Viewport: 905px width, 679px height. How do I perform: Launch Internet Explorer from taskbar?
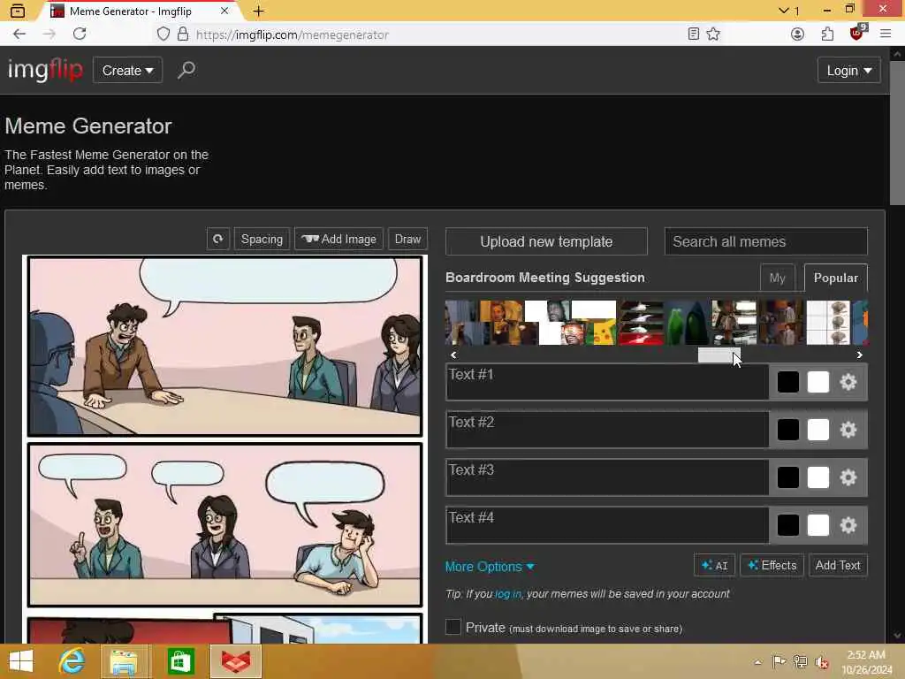72,661
